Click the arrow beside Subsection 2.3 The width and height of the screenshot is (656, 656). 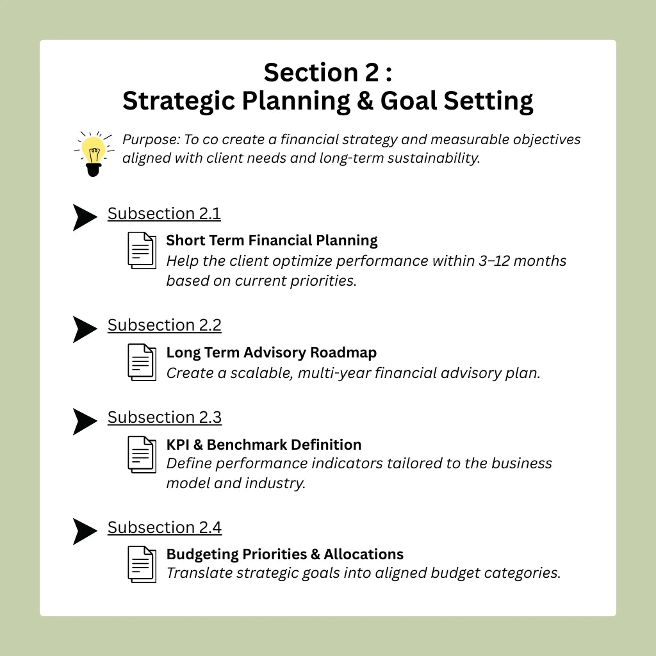click(x=85, y=422)
